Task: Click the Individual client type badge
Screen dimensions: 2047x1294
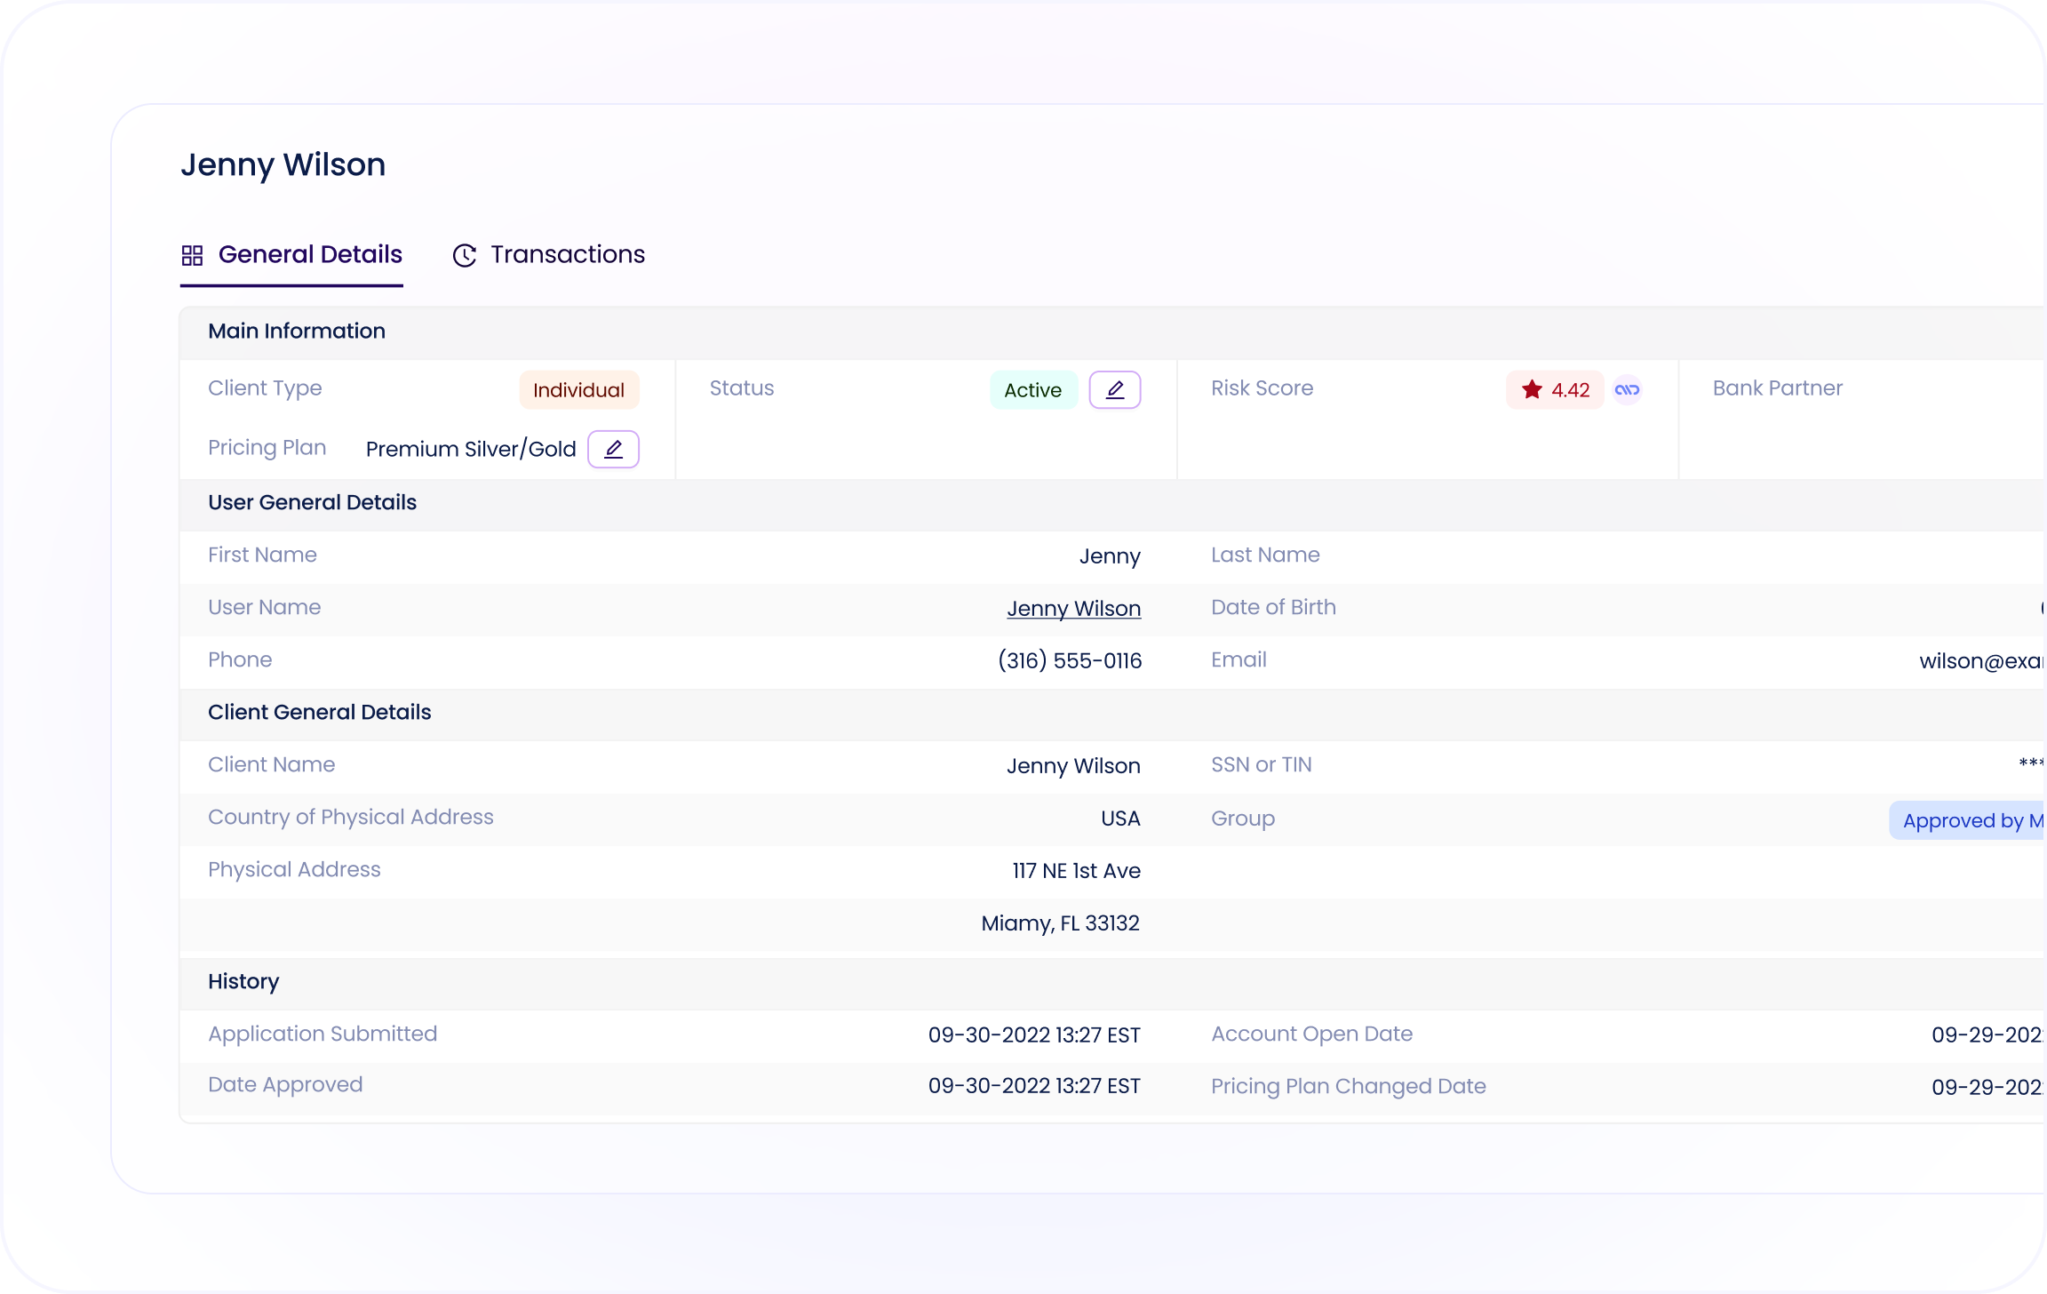Action: tap(578, 390)
